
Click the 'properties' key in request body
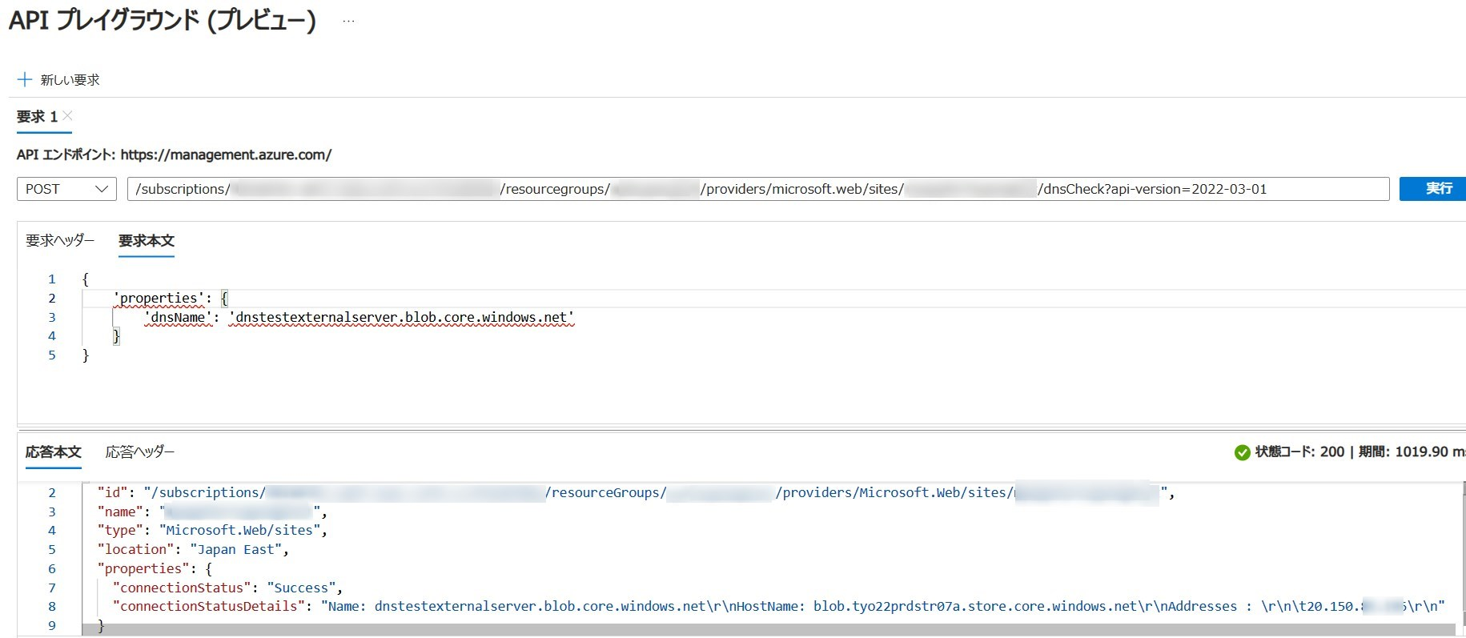[159, 299]
